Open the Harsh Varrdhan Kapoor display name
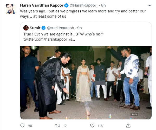Image resolution: width=156 pixels, height=130 pixels. pyautogui.click(x=42, y=5)
